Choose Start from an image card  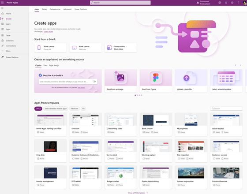[121, 81]
